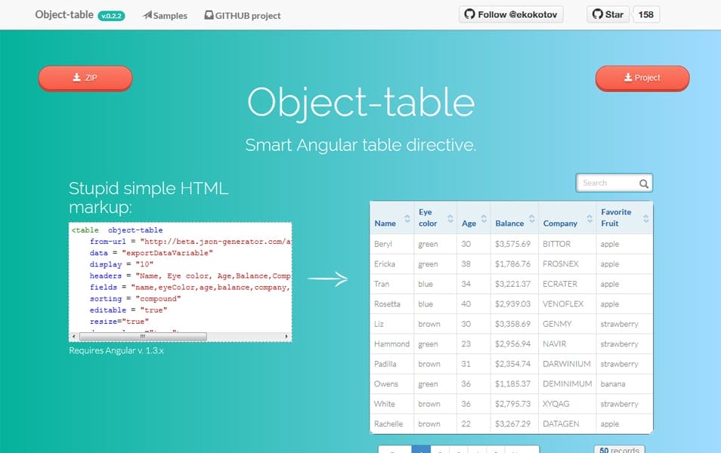The width and height of the screenshot is (721, 453).
Task: Toggle sorting on the Age column
Action: tap(484, 217)
